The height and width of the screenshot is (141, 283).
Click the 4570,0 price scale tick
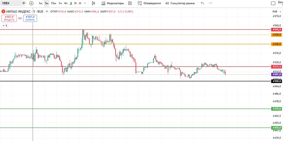click(x=276, y=16)
